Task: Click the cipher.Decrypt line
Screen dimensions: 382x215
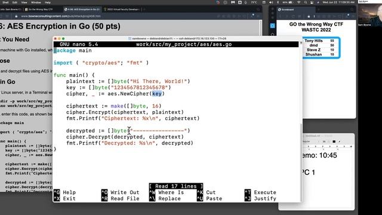Action: tap(125, 137)
